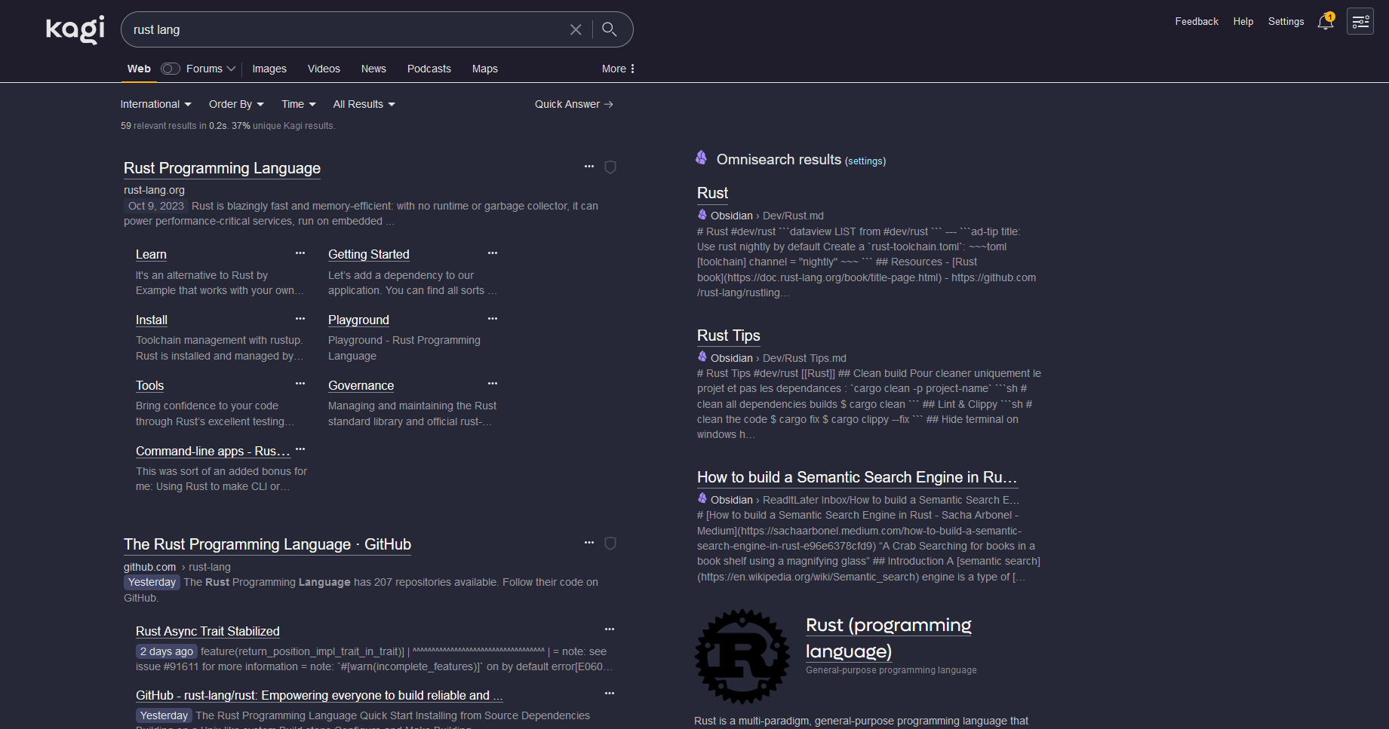The image size is (1389, 729).
Task: Open the notifications bell
Action: coord(1325,22)
